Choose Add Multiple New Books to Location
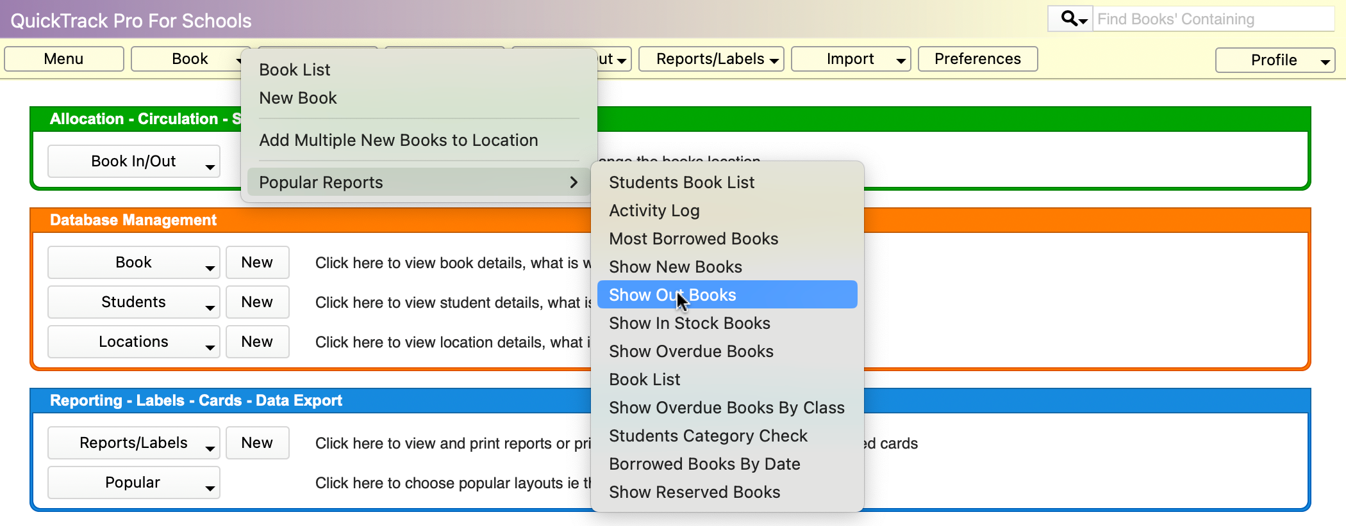 click(398, 140)
